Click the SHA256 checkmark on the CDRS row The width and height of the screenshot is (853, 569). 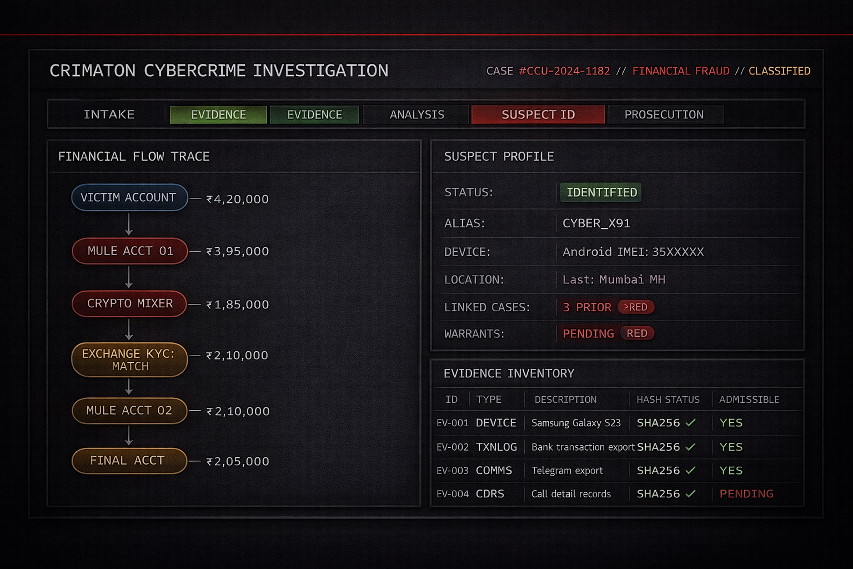click(691, 494)
